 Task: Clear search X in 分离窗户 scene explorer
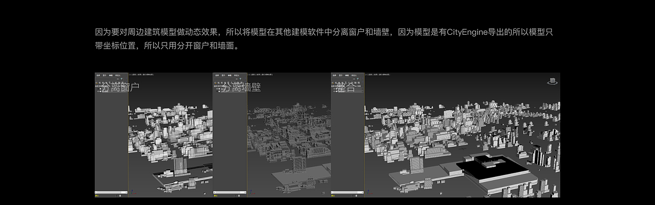[118, 79]
